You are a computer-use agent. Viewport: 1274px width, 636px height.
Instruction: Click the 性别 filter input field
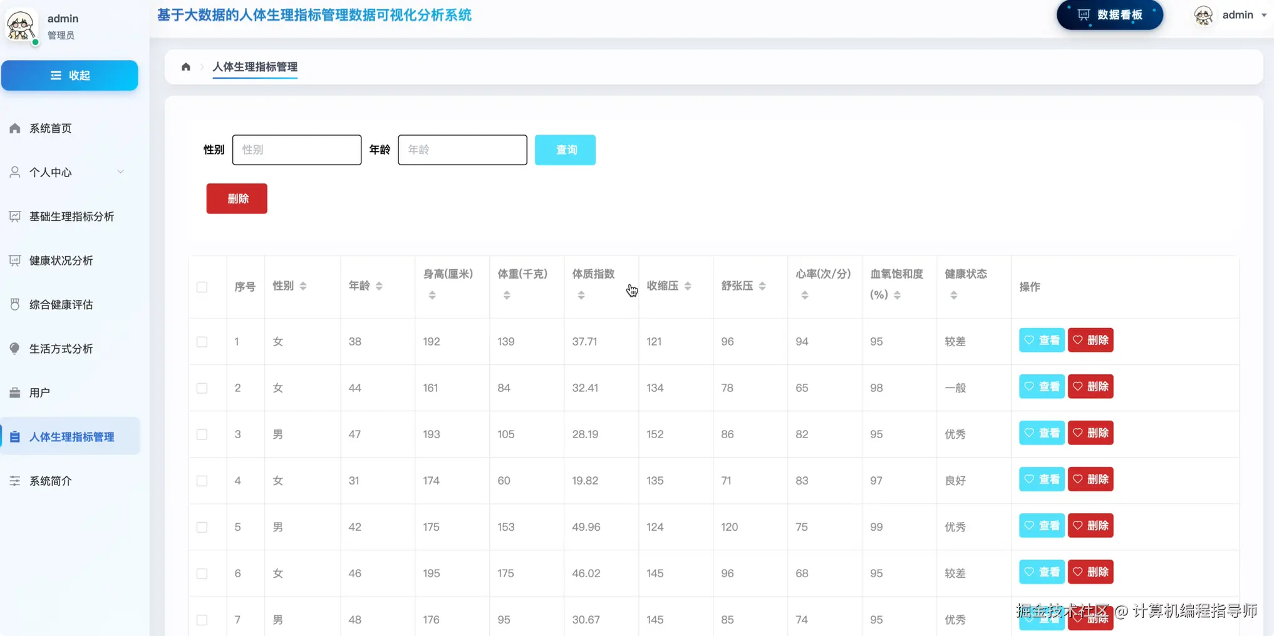click(x=297, y=150)
